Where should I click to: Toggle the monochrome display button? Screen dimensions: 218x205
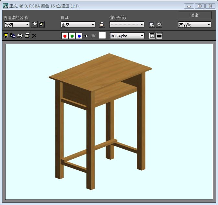coord(93,36)
